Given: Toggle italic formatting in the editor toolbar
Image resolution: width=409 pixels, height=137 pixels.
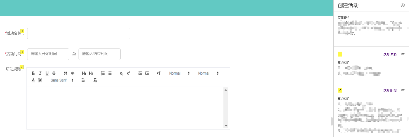Looking at the screenshot, I should pos(40,73).
